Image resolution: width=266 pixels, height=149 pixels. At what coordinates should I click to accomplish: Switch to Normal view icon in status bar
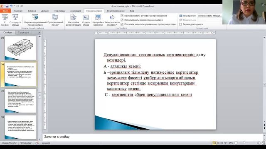pos(214,143)
